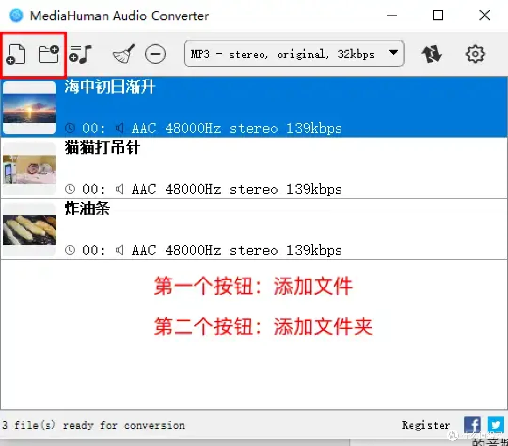Open the Facebook icon in status bar
Viewport: 508px width, 446px height.
(x=472, y=425)
